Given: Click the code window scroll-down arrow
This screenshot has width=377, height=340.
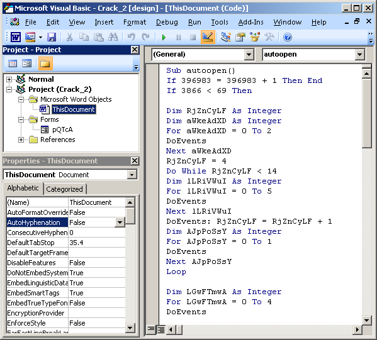Looking at the screenshot, I should tap(367, 320).
